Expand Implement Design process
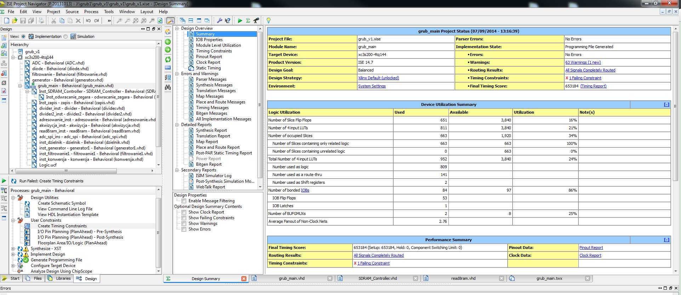 pos(13,254)
